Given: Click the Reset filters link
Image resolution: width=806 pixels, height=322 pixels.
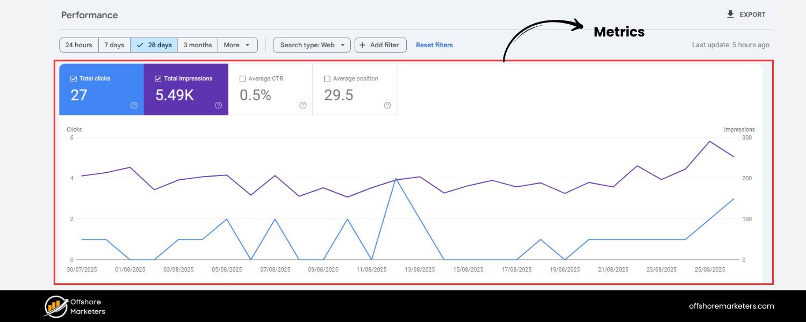Looking at the screenshot, I should 434,45.
